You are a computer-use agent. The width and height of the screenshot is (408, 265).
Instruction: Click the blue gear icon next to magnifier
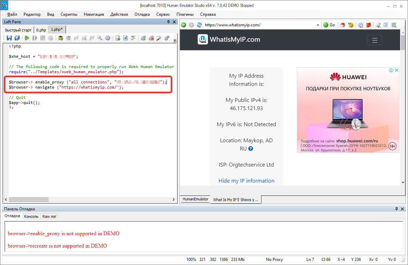coord(108,38)
